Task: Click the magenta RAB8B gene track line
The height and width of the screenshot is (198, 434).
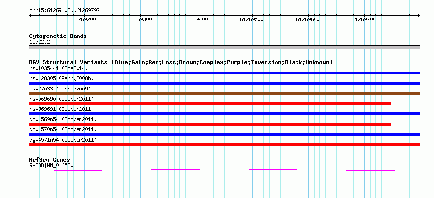Action: [224, 170]
